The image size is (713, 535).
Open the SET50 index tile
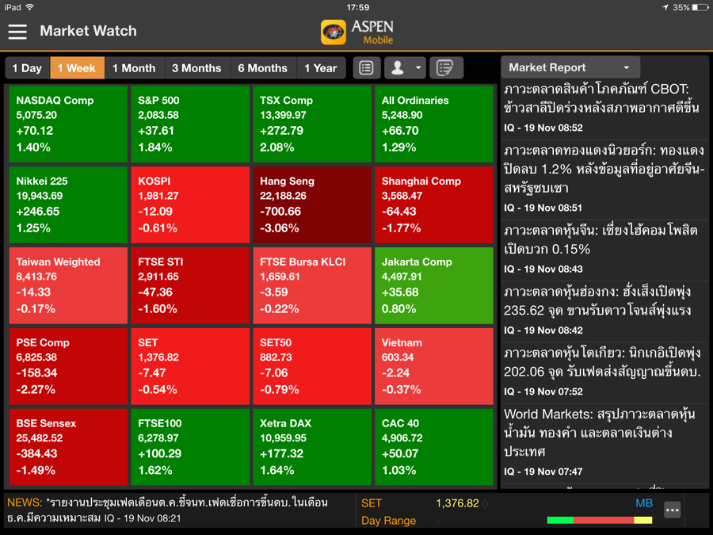click(x=312, y=366)
